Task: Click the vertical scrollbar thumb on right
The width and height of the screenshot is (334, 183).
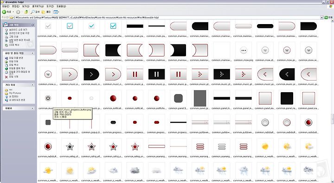Action: pyautogui.click(x=332, y=119)
